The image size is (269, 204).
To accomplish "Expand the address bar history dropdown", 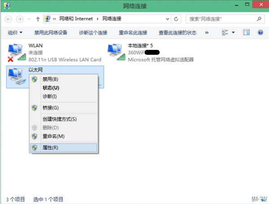I will [168, 19].
